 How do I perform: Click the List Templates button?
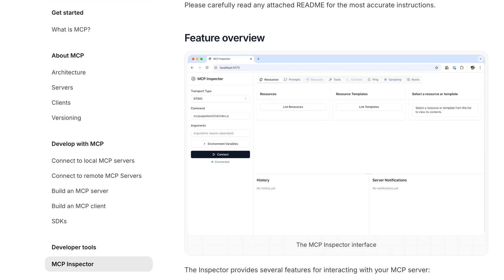(369, 107)
